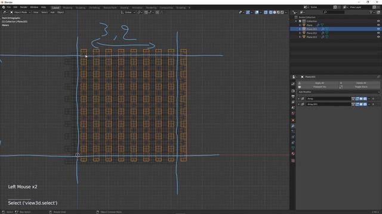Toggle the Collection exclude checkbox
The image size is (382, 214).
click(x=300, y=21)
